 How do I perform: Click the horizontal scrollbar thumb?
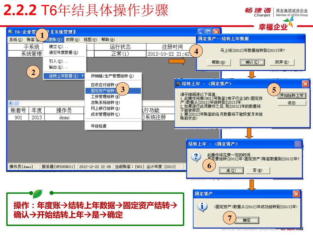point(17,103)
